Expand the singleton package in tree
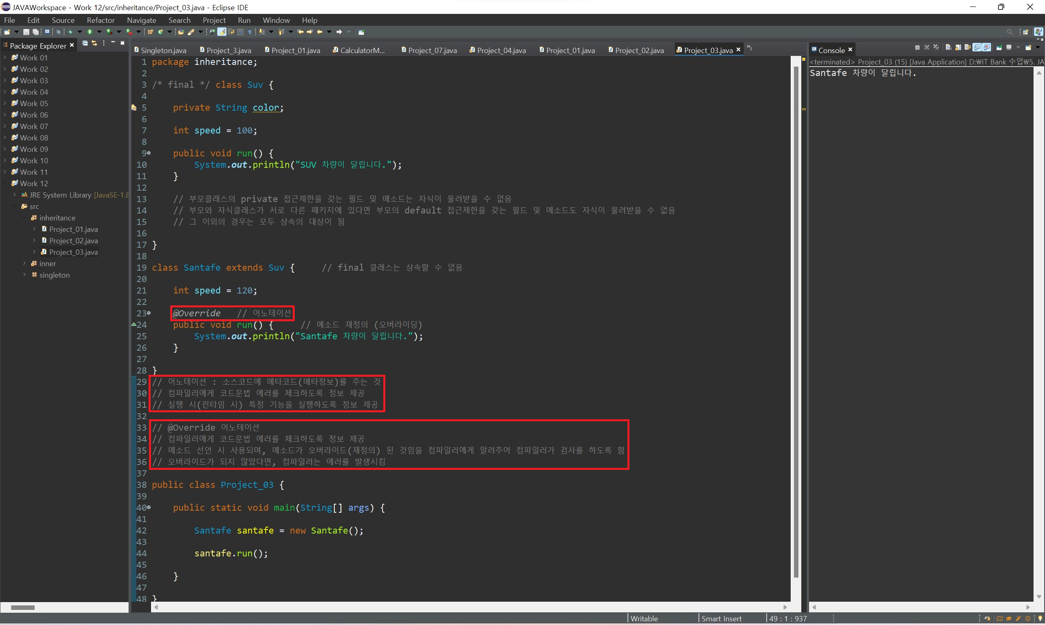Screen dimensions: 1045x625 [x=24, y=275]
